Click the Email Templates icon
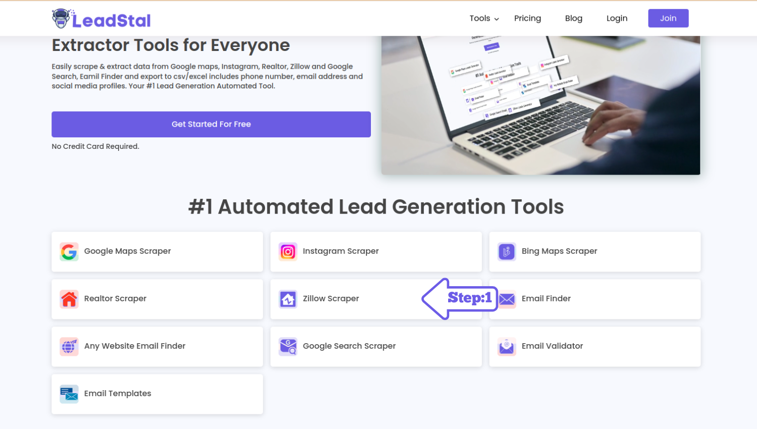The width and height of the screenshot is (757, 429). pyautogui.click(x=69, y=394)
